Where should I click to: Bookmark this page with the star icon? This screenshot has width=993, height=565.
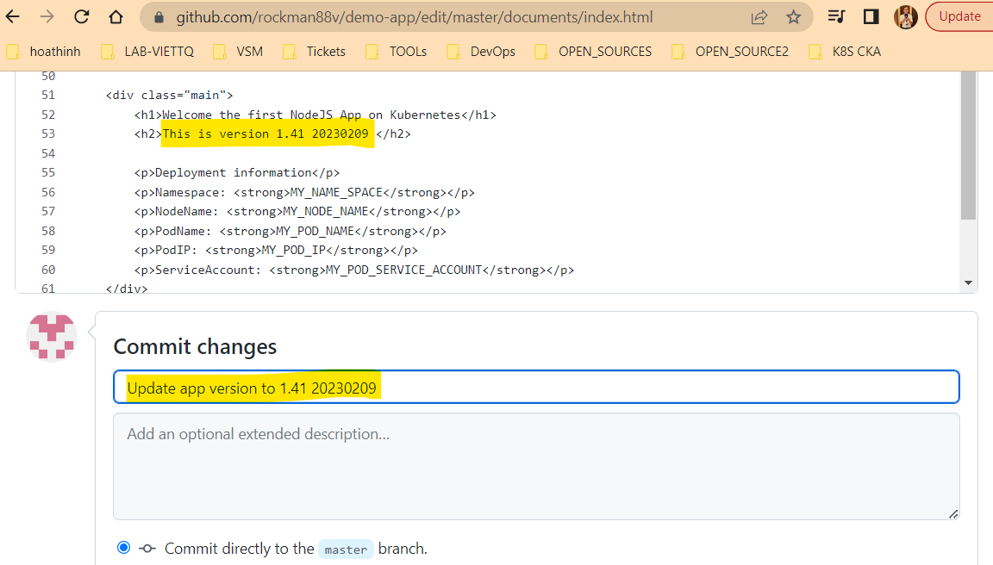click(x=794, y=17)
